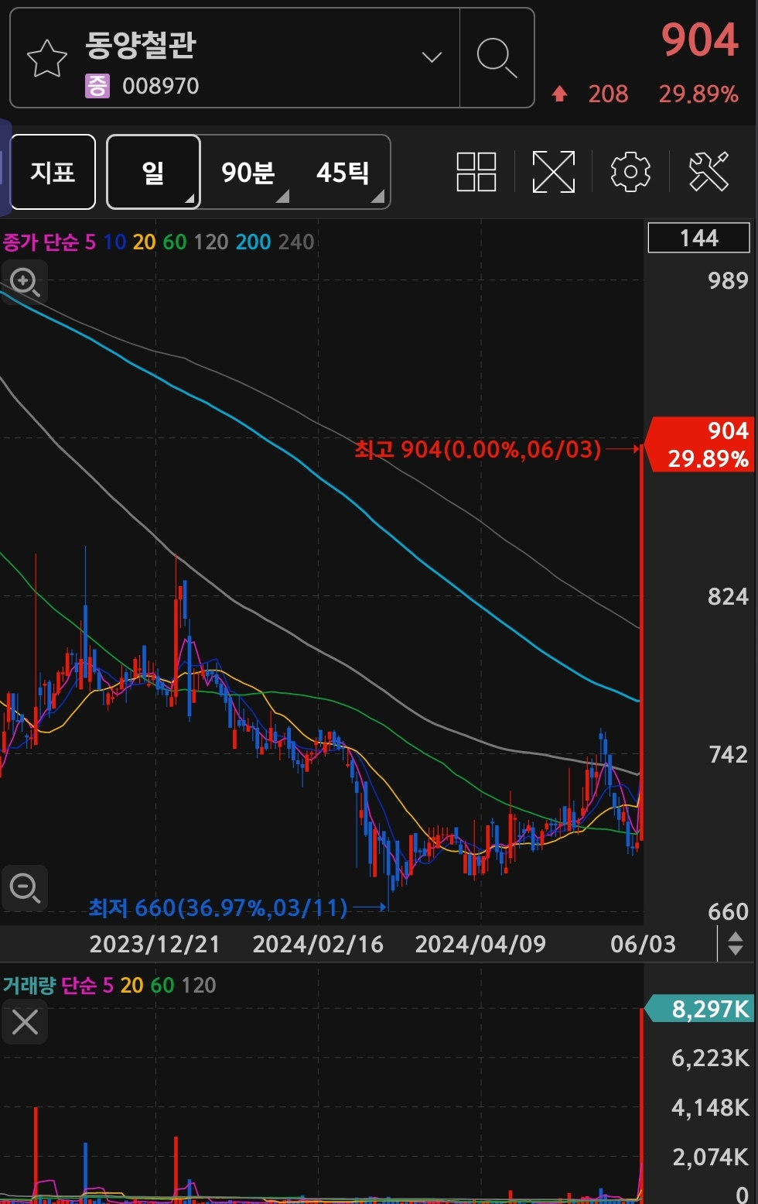Image resolution: width=758 pixels, height=1204 pixels.
Task: Tap the 종가 단순 moving average label
Action: pyautogui.click(x=41, y=242)
